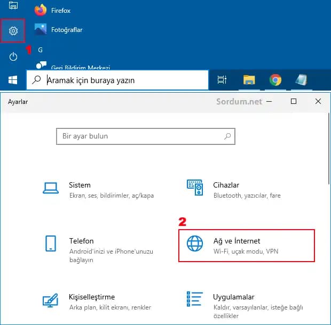Click the Power icon in the Start menu
The image size is (331, 325).
13,56
